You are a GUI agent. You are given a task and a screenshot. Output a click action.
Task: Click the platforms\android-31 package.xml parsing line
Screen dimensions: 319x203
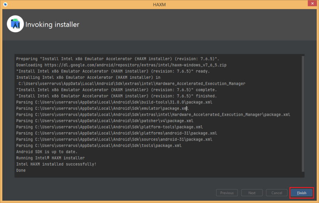[x=116, y=133]
